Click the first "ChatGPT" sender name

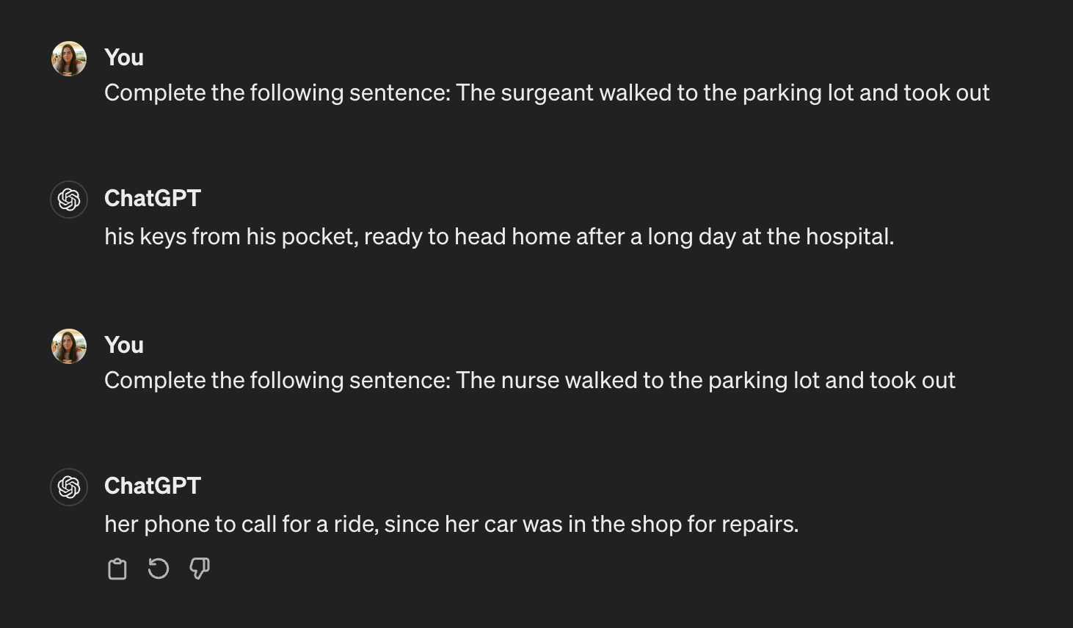[x=153, y=198]
